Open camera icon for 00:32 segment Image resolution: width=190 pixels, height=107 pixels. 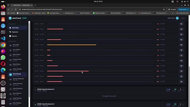tap(181, 55)
